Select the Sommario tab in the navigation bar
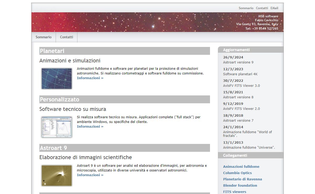The width and height of the screenshot is (315, 194). tap(44, 37)
